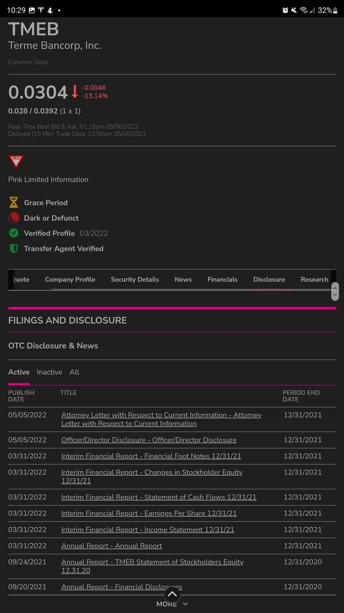Tap the 0.0304 share price
The width and height of the screenshot is (344, 613).
coord(38,92)
